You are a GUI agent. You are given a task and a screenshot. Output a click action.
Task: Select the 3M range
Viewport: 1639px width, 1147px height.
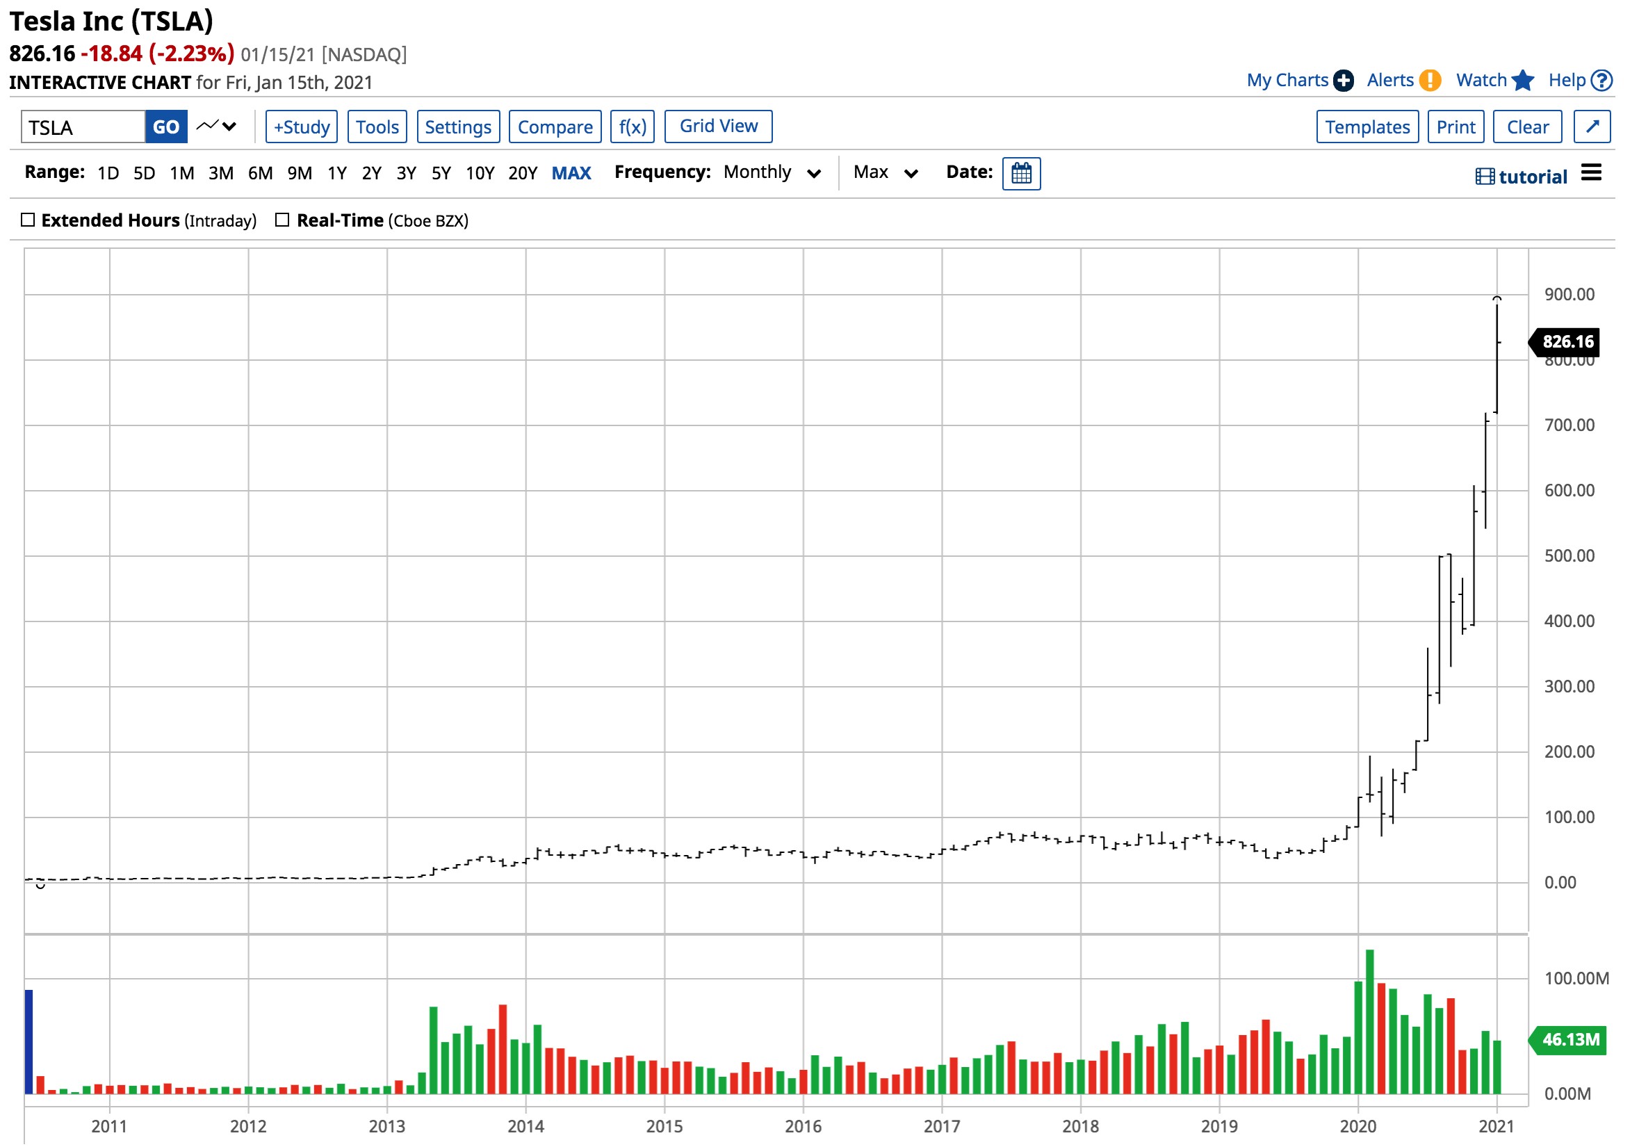[221, 174]
